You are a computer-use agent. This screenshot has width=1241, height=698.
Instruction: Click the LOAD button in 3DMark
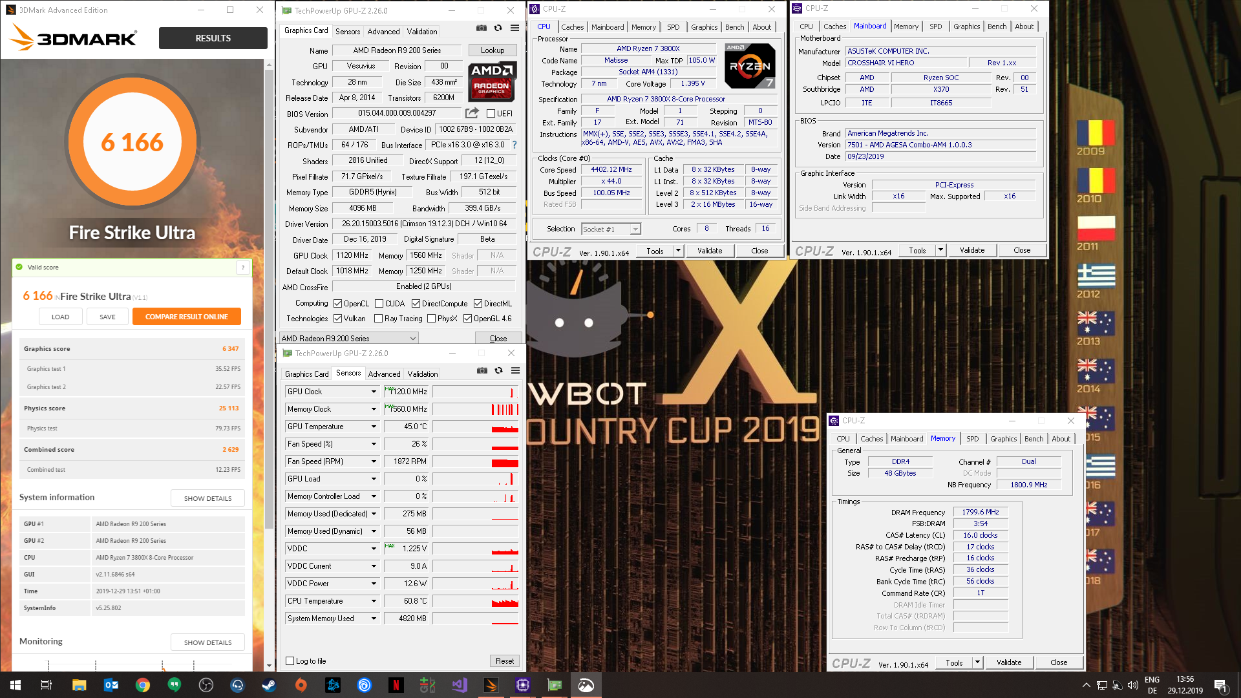tap(60, 317)
